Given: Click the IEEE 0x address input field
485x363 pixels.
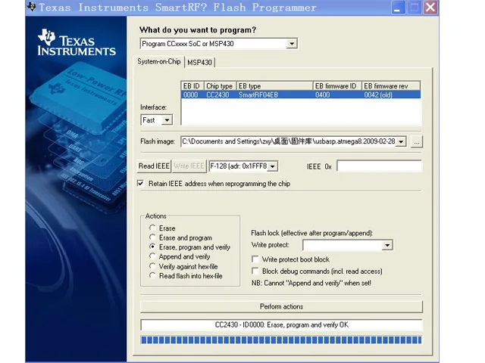Looking at the screenshot, I should coord(379,166).
